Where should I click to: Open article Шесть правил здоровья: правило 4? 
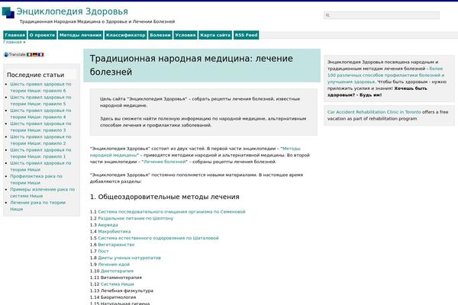(x=40, y=114)
